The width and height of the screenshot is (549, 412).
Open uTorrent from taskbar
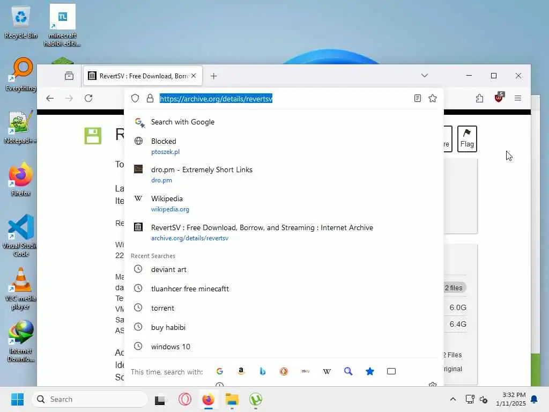click(256, 399)
